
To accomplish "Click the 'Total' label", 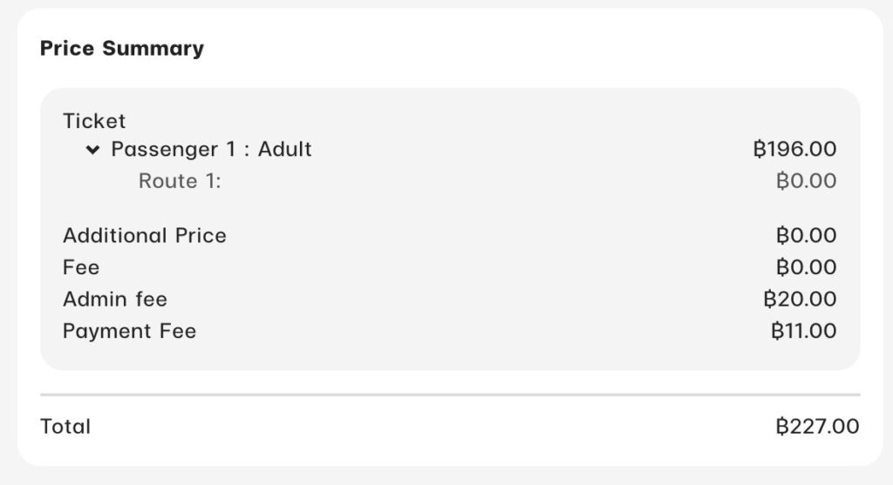I will tap(65, 427).
